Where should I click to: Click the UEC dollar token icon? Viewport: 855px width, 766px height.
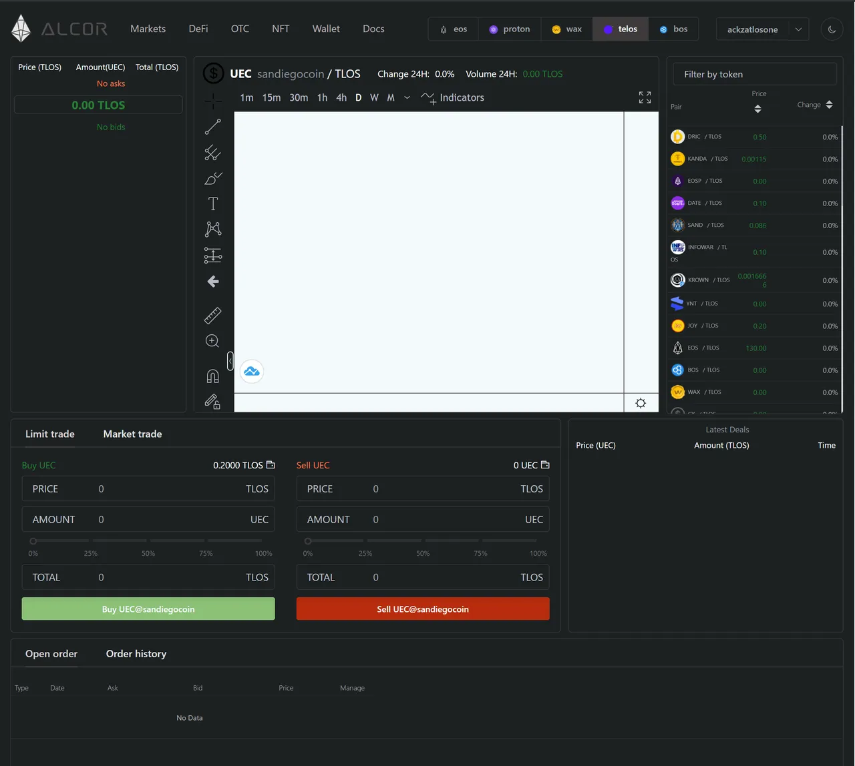point(213,73)
